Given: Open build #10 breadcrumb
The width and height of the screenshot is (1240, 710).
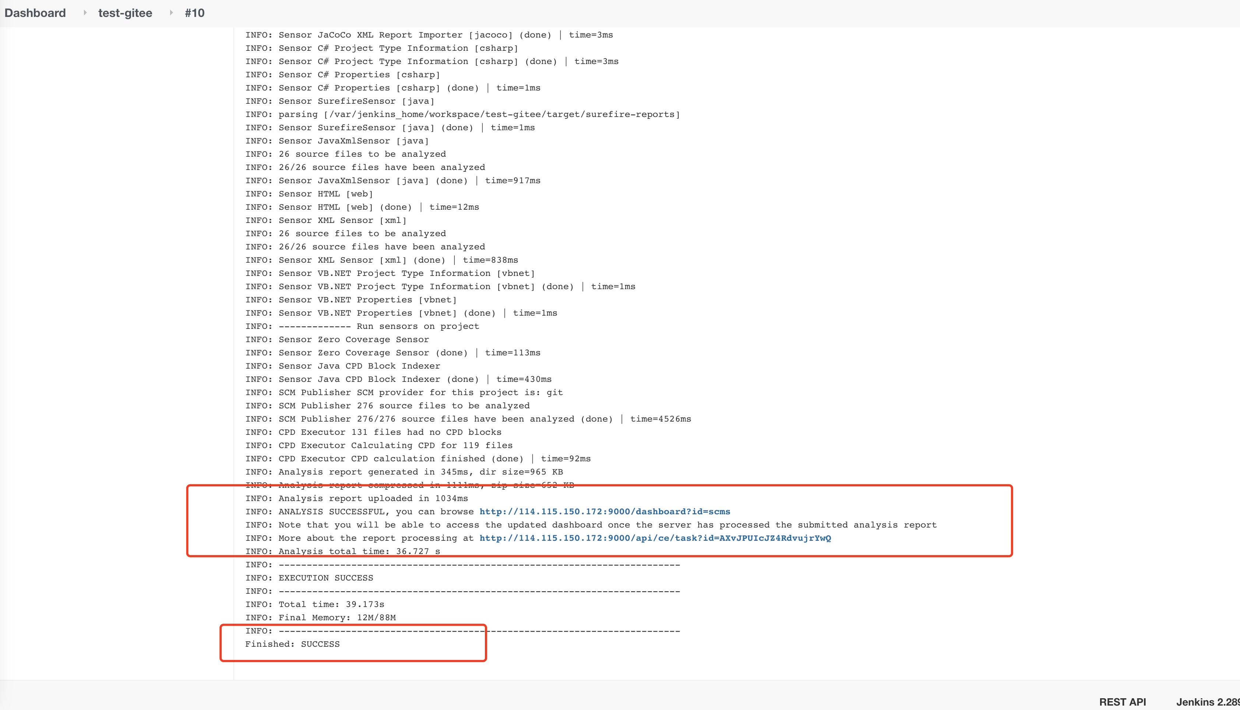Looking at the screenshot, I should tap(195, 13).
